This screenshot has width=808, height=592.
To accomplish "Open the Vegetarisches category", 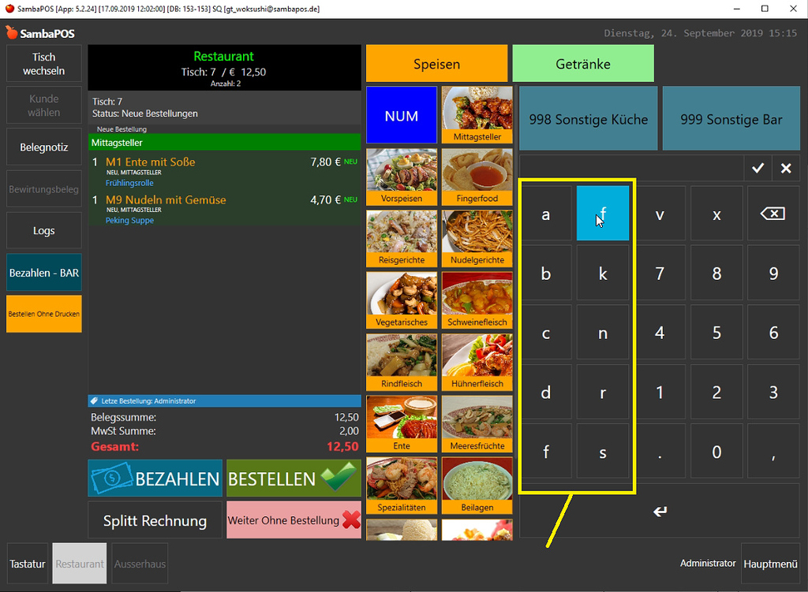I will click(x=401, y=300).
